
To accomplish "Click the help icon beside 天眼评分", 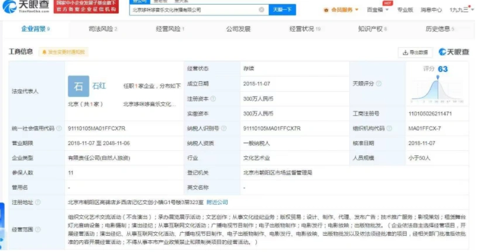I will click(379, 84).
